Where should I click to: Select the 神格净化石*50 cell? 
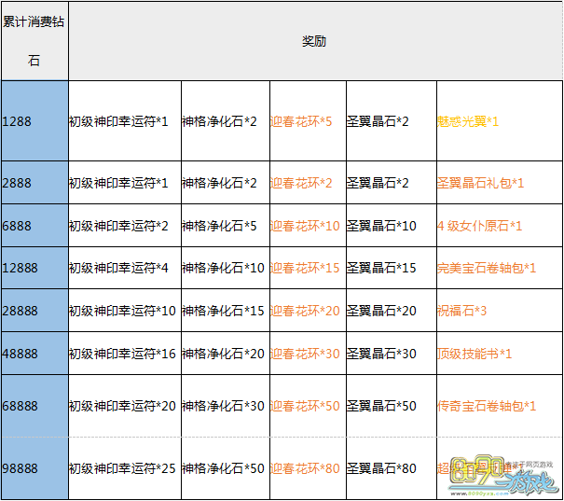pyautogui.click(x=223, y=468)
